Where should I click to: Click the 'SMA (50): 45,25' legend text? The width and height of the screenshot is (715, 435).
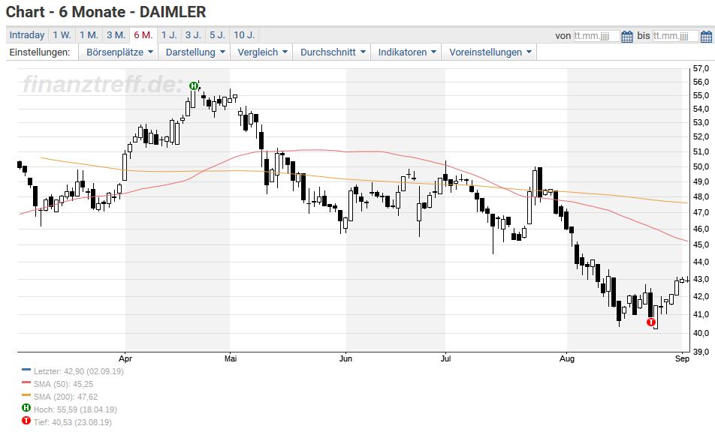pyautogui.click(x=63, y=384)
